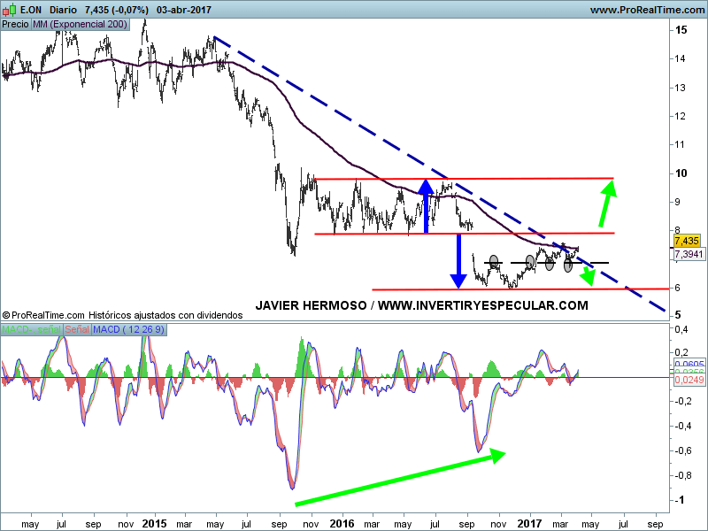
Task: Click the candlestick icon beside E.ON
Action: click(9, 9)
